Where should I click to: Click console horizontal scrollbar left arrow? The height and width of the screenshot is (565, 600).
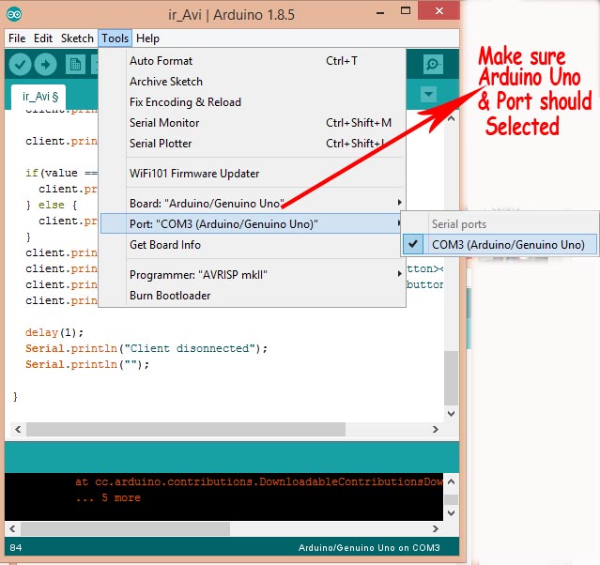(12, 528)
